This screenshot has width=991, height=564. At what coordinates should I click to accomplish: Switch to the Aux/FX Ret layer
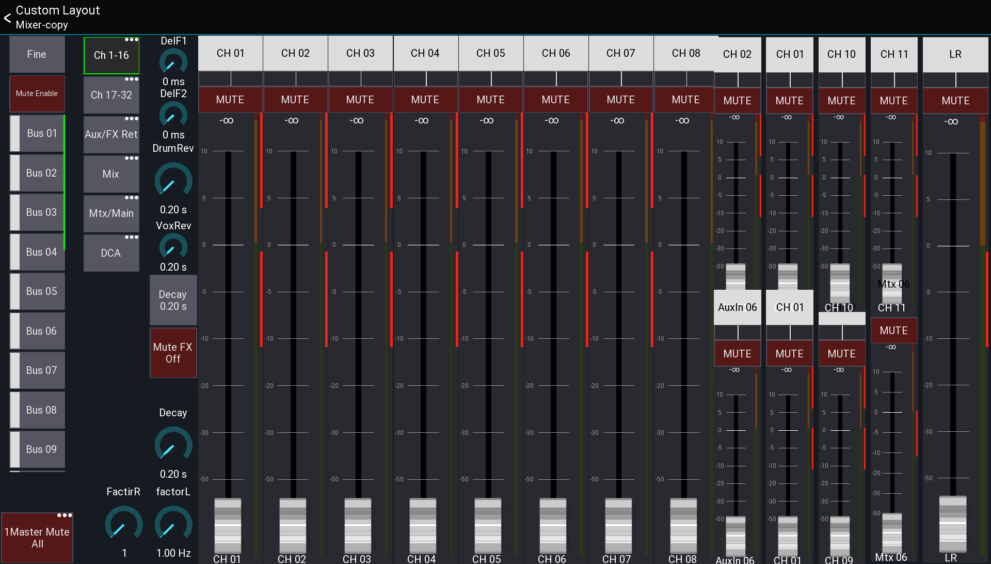pos(111,134)
